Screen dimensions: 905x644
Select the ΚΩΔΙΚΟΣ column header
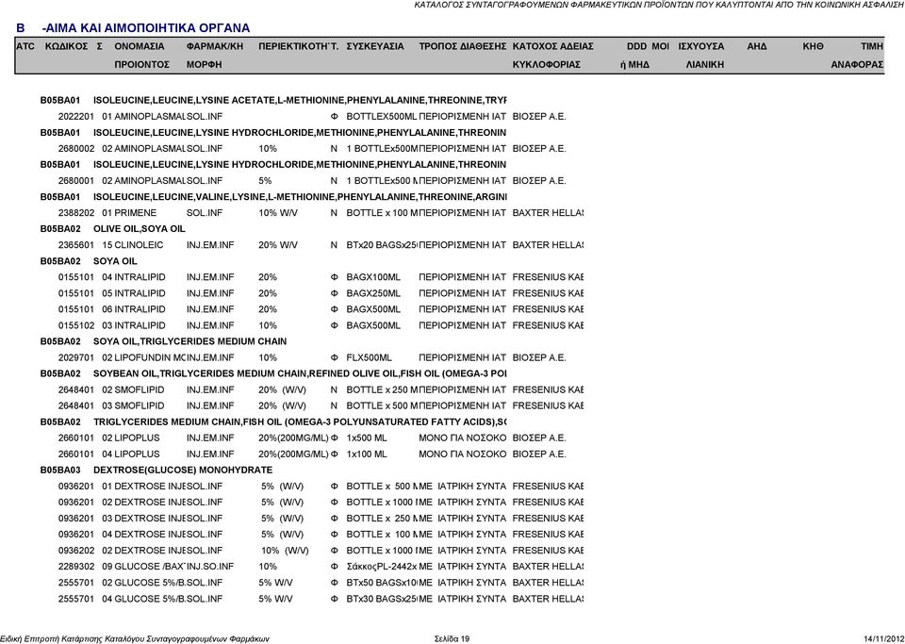[66, 46]
